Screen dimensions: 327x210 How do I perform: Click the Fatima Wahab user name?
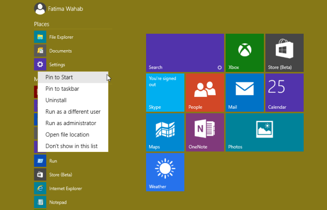click(66, 9)
